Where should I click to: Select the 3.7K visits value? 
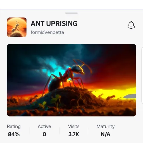(74, 134)
